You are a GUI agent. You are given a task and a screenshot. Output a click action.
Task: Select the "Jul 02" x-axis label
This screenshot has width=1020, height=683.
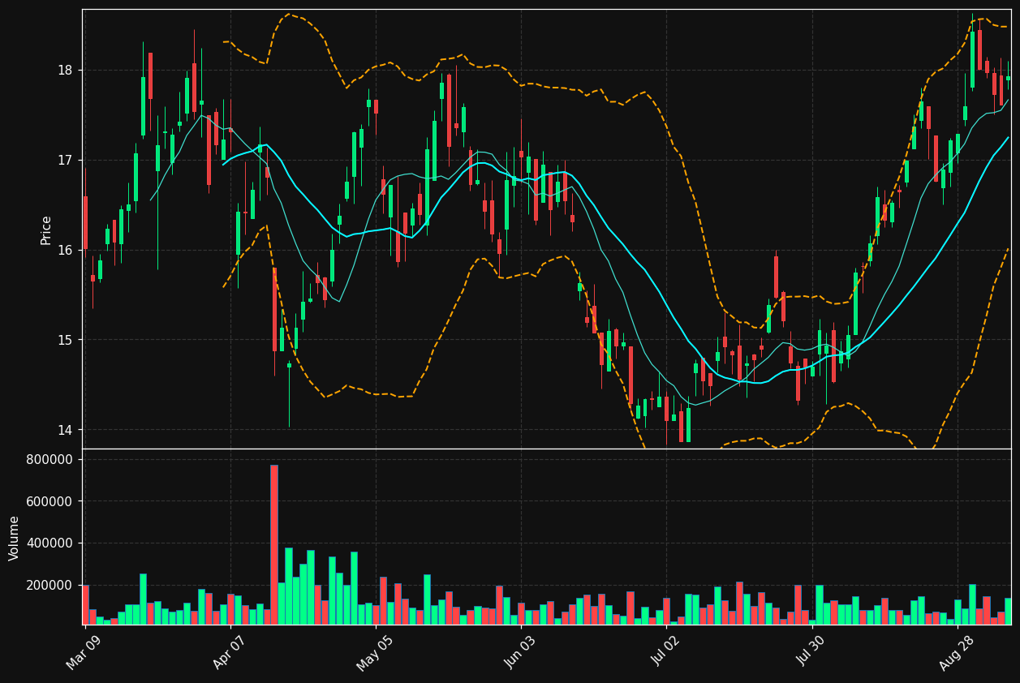pos(666,651)
